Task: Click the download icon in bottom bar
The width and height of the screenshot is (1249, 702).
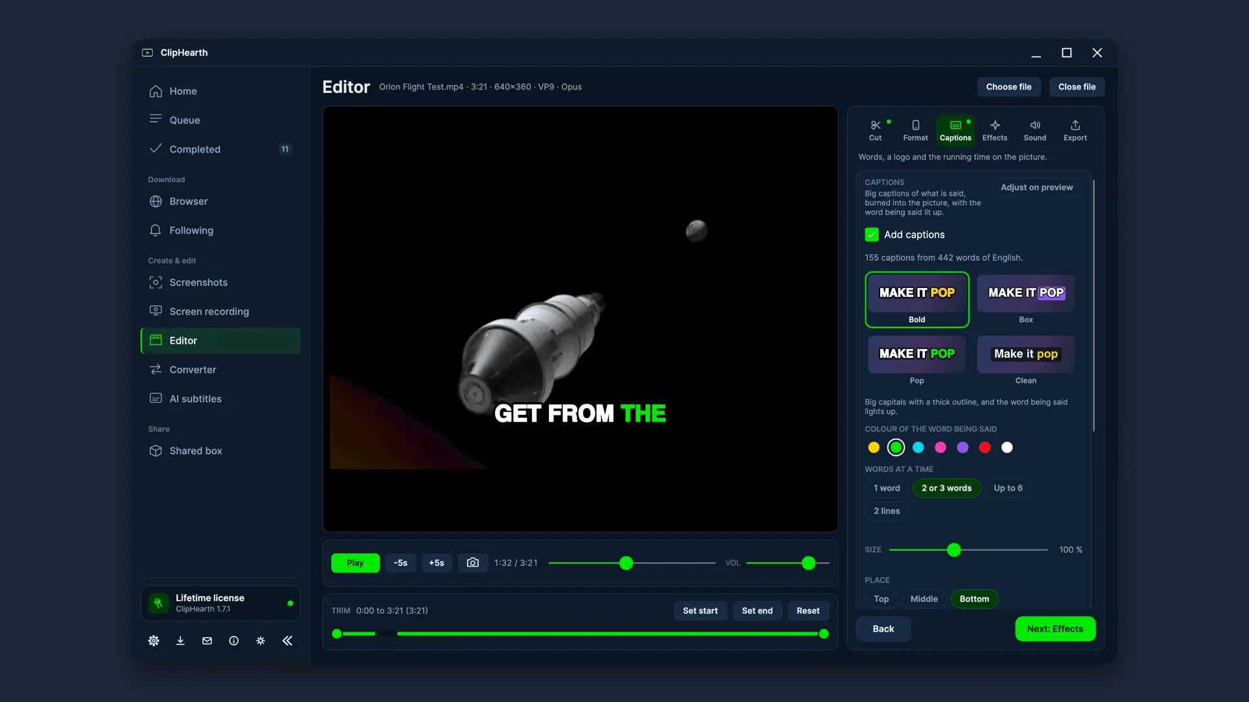Action: pyautogui.click(x=180, y=641)
